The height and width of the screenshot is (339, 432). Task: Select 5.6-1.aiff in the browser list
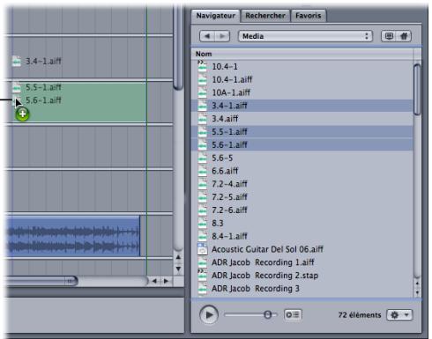click(302, 145)
